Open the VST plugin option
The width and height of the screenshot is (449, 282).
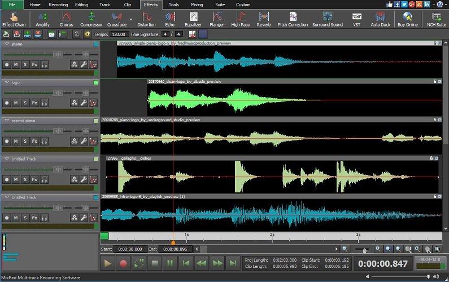point(357,19)
